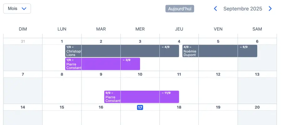Open the Mois view dropdown
This screenshot has height=125, width=282.
click(x=17, y=9)
